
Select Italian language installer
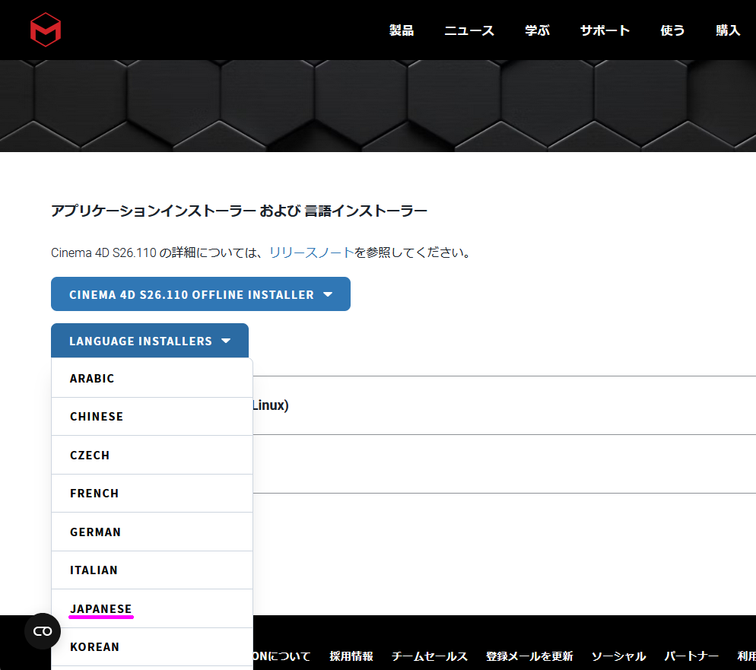point(152,570)
